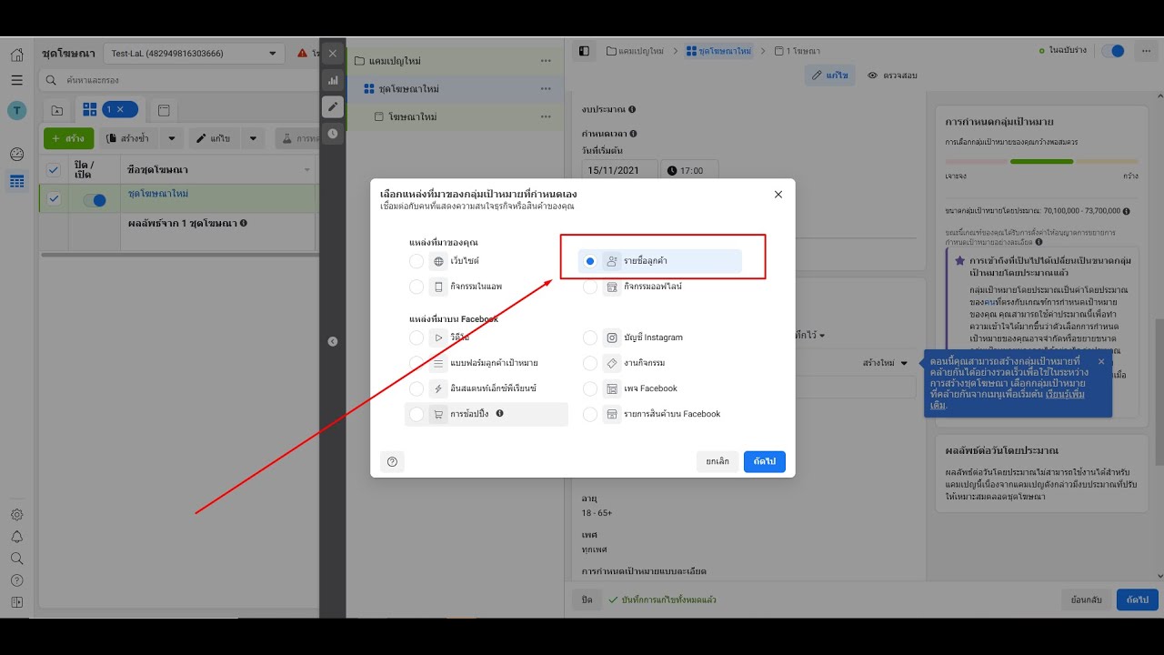Click the T account avatar in sidebar

16,111
